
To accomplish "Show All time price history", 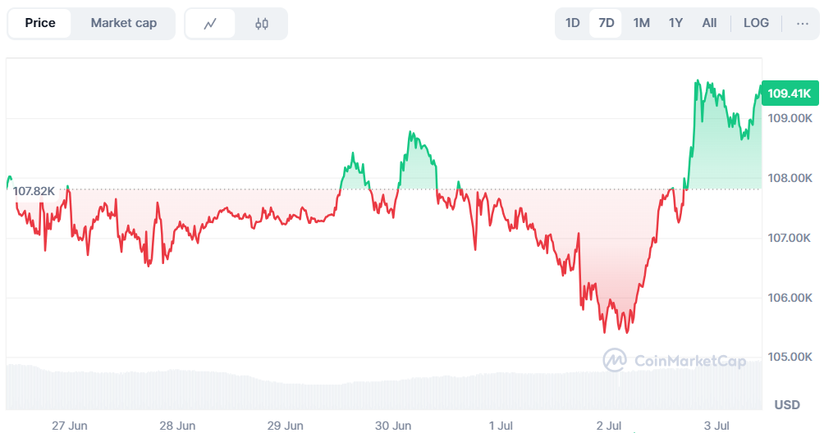I will 709,23.
